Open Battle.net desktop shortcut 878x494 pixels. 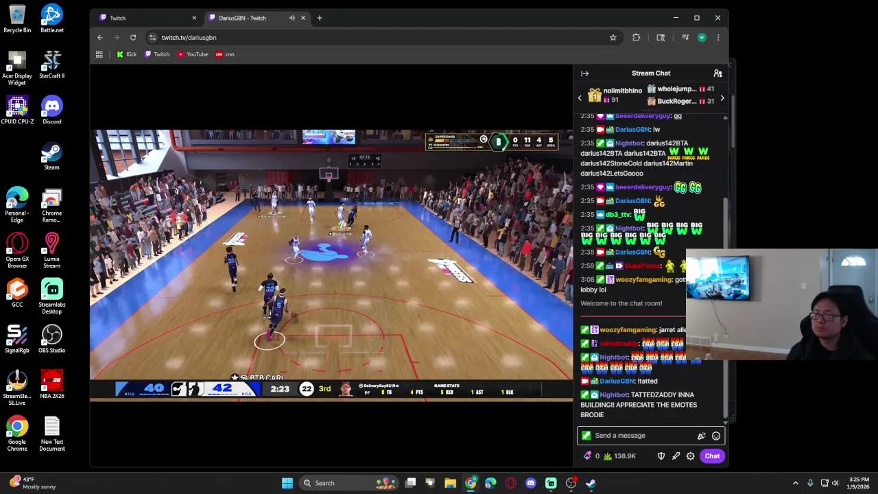[x=51, y=19]
